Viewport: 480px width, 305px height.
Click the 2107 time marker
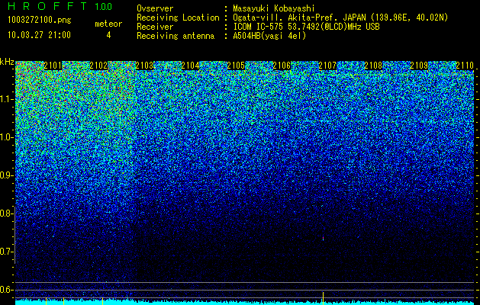click(x=327, y=66)
